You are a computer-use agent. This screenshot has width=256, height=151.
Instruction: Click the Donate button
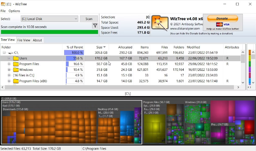[x=223, y=19]
